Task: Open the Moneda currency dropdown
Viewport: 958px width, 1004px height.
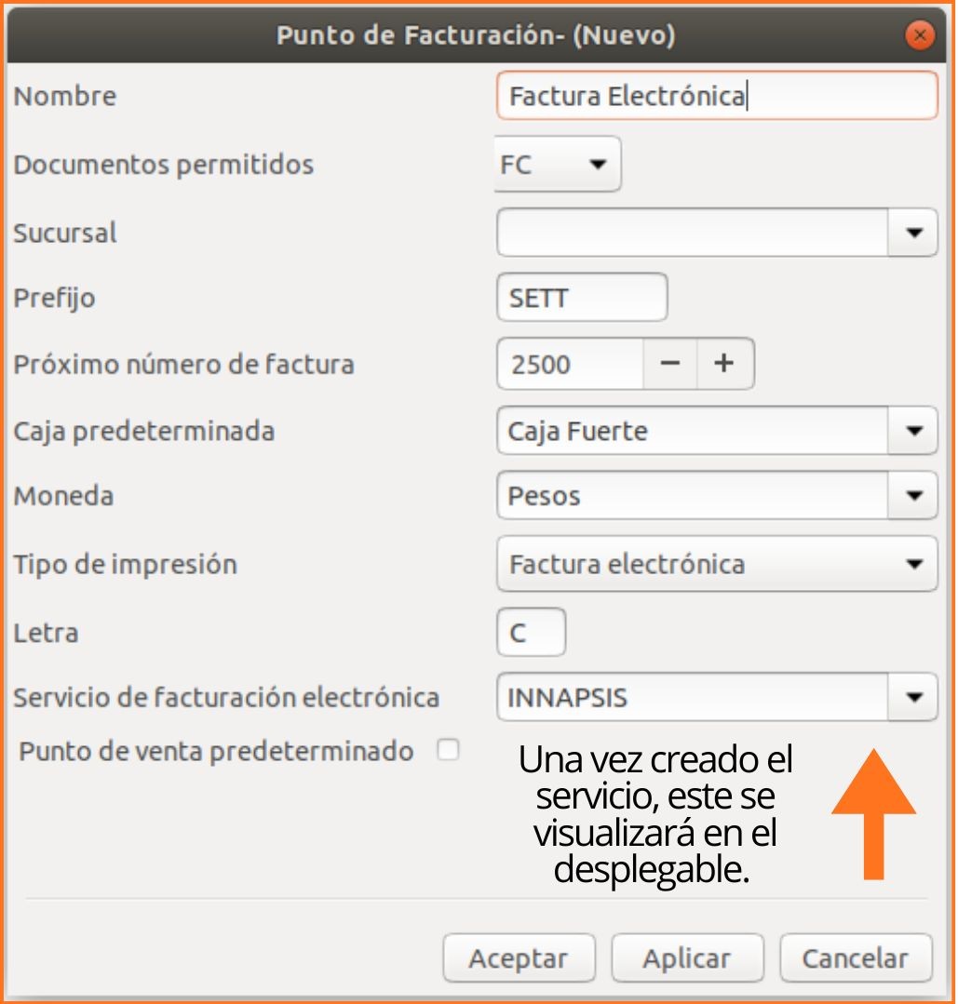Action: [x=913, y=495]
